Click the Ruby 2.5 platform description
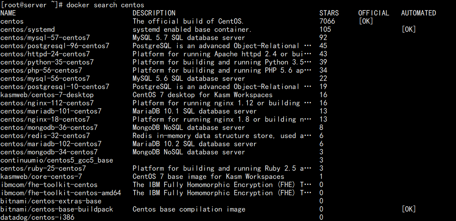The height and width of the screenshot is (221, 456). (x=222, y=168)
